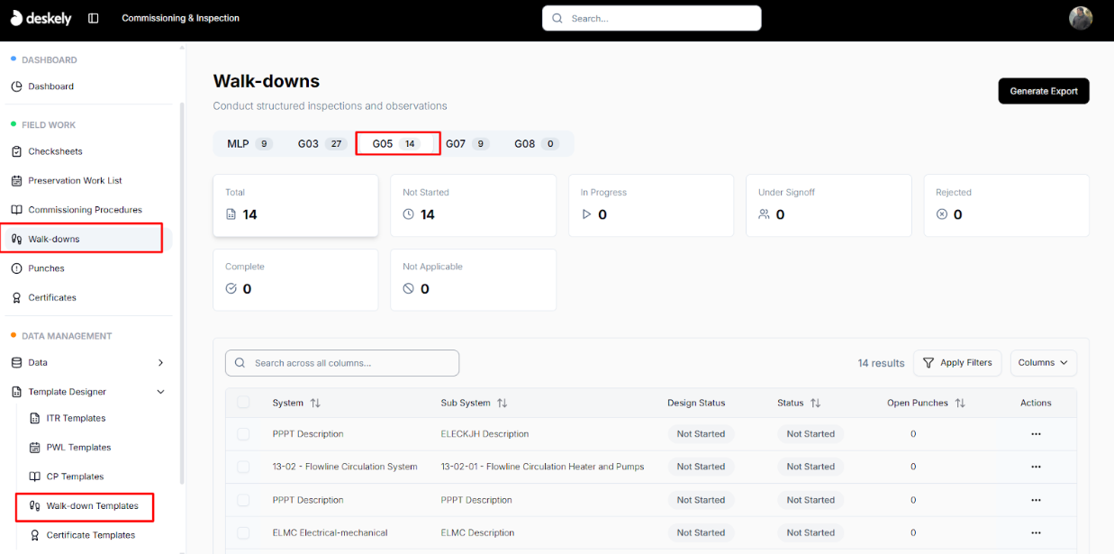Click the Generate Export button
Image resolution: width=1114 pixels, height=554 pixels.
[x=1043, y=91]
